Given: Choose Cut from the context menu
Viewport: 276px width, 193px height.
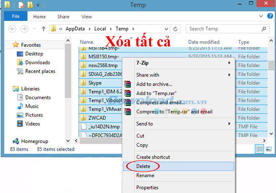Looking at the screenshot, I should (x=140, y=136).
